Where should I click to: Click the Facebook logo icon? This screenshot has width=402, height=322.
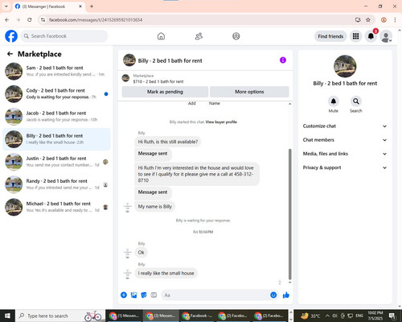click(11, 36)
